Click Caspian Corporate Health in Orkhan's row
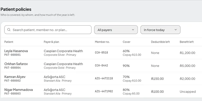 (x=63, y=64)
